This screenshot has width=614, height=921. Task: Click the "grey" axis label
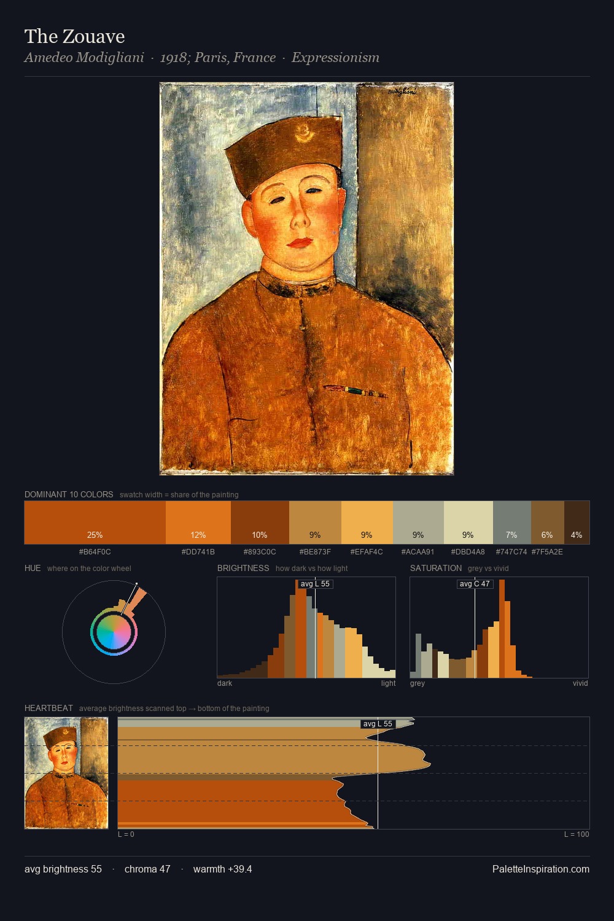(x=418, y=683)
